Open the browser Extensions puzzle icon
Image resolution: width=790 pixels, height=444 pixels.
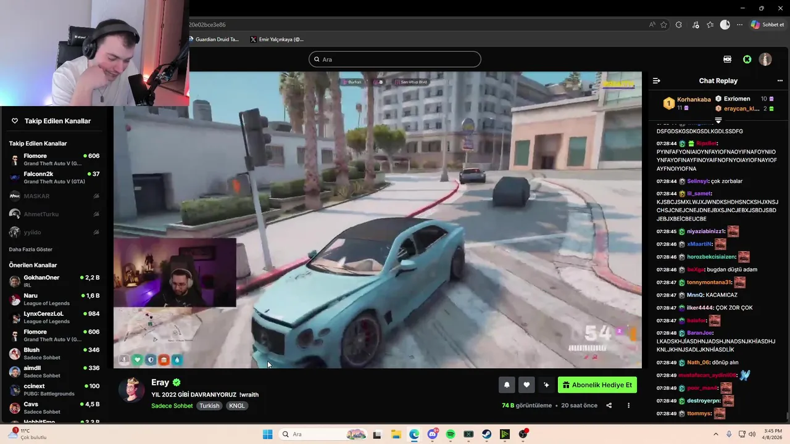point(679,25)
